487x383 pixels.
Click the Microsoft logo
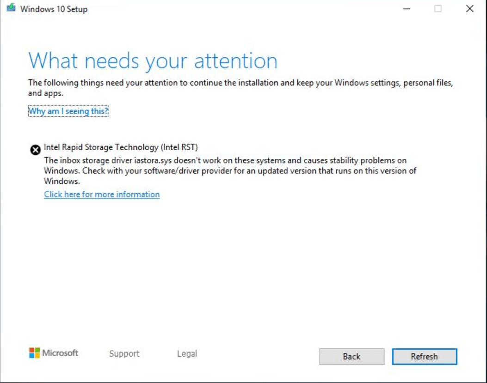point(54,353)
